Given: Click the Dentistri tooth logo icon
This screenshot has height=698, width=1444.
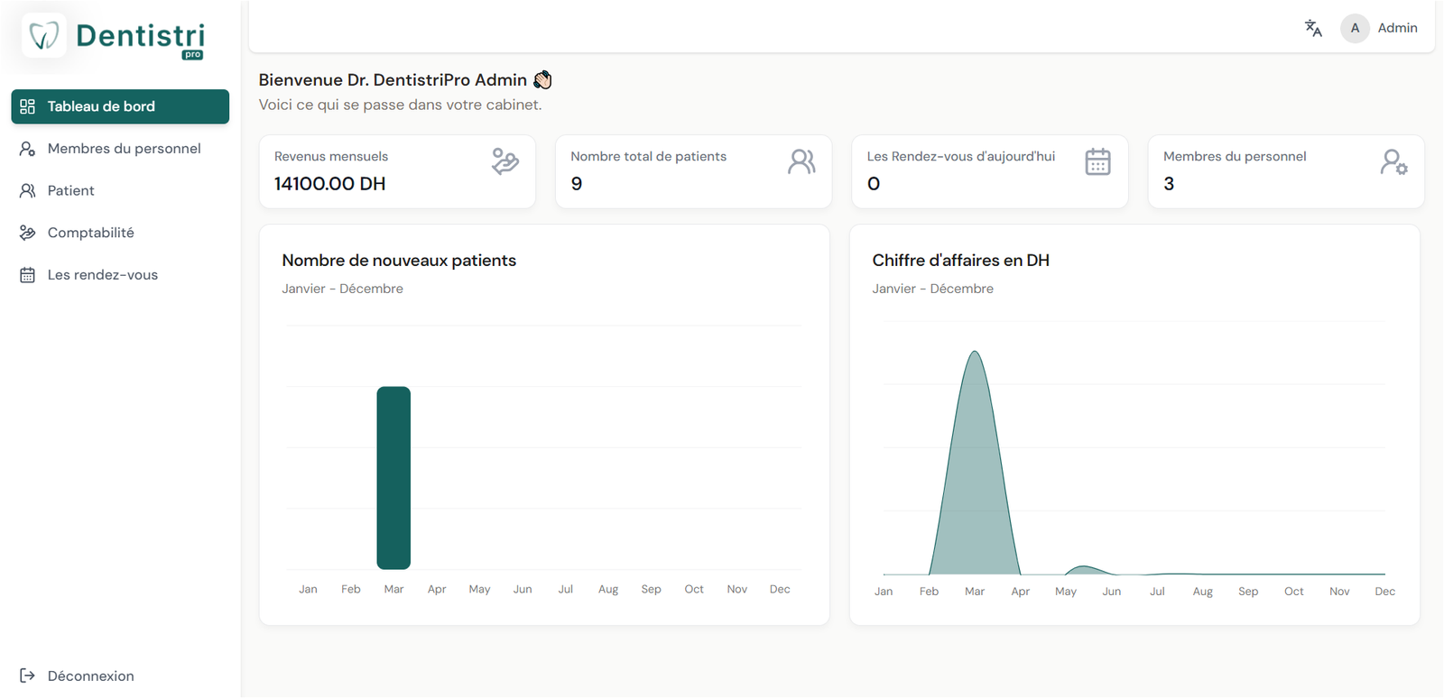Looking at the screenshot, I should [x=43, y=36].
